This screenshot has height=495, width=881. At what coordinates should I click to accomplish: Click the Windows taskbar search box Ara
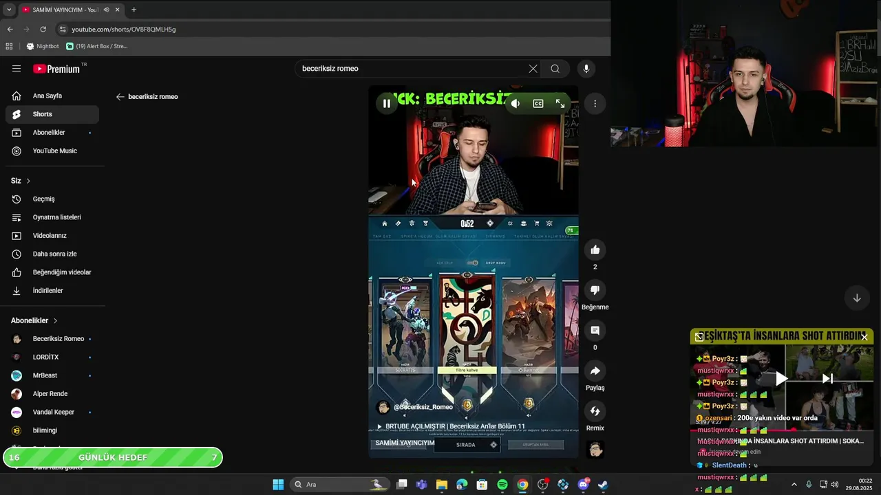click(x=339, y=485)
